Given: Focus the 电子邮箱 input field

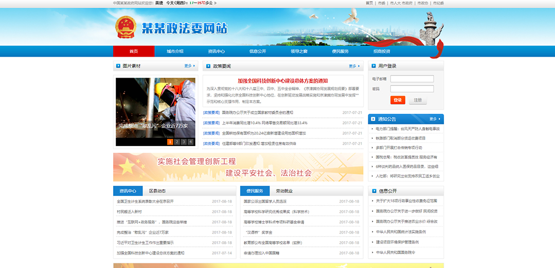Looking at the screenshot, I should coord(411,79).
